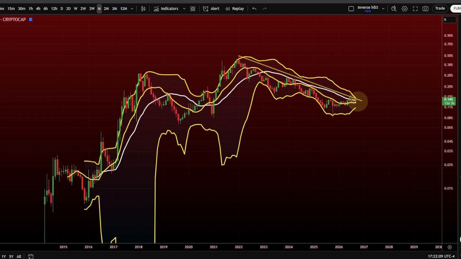
Task: Open the candlestick chart type selector
Action: tap(143, 8)
